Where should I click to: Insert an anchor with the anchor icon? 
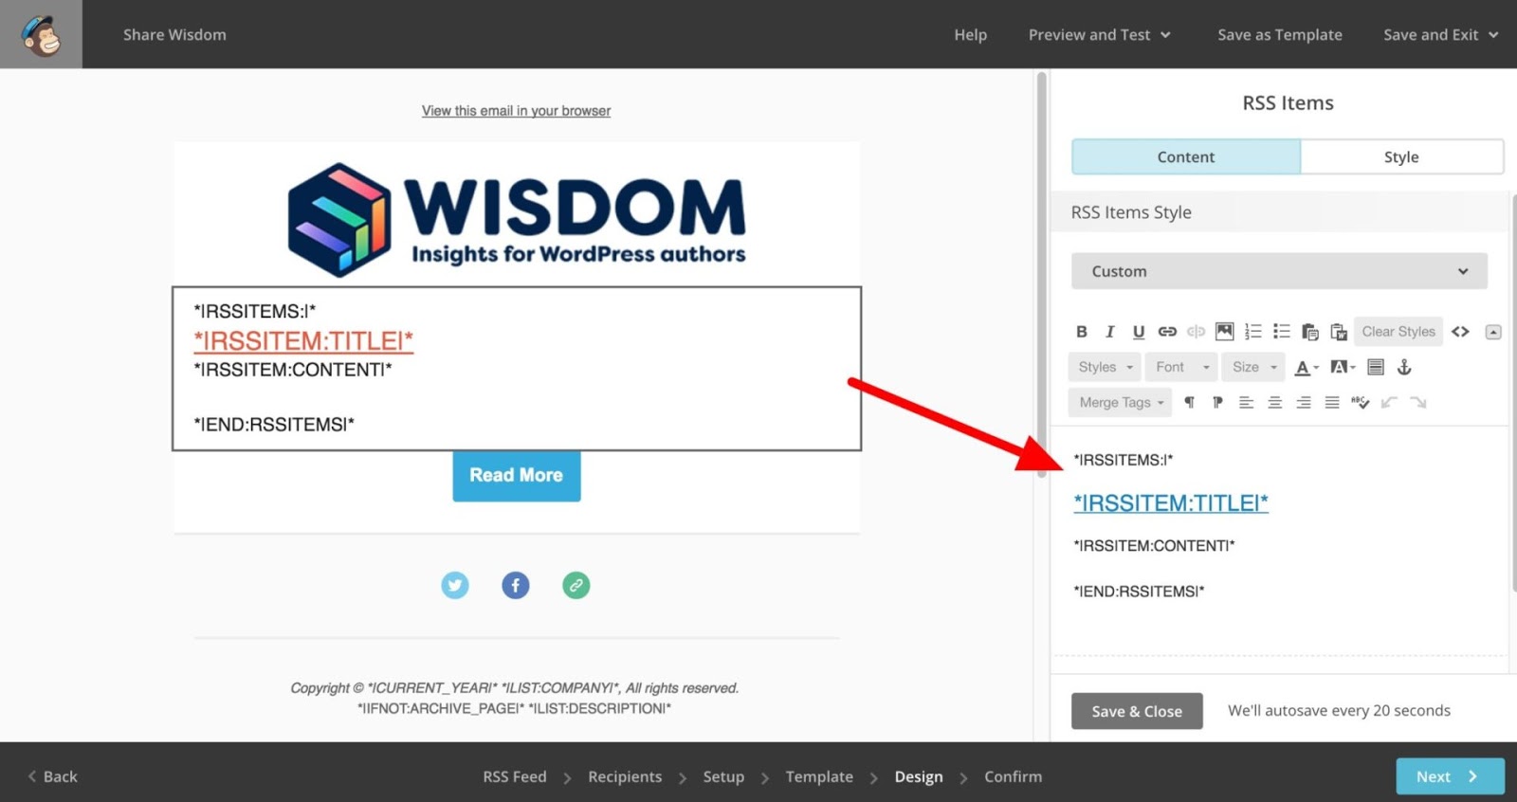[1404, 367]
